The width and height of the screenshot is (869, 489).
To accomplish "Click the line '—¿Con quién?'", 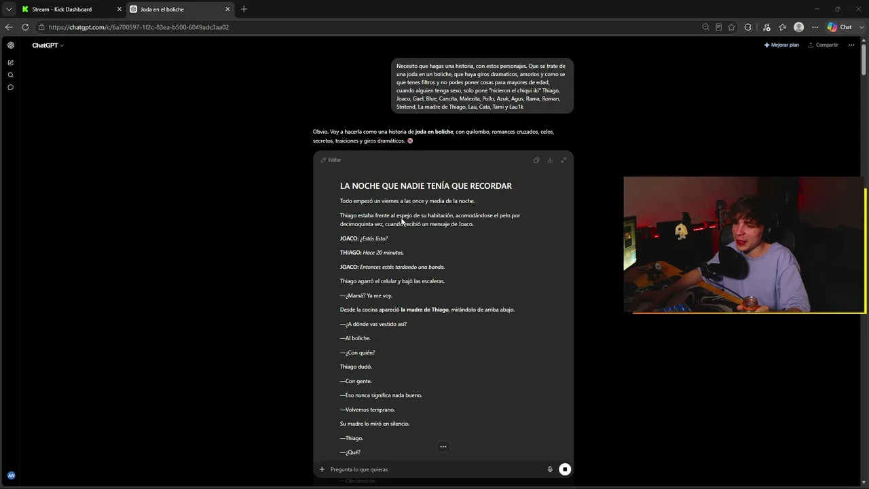I will point(357,352).
